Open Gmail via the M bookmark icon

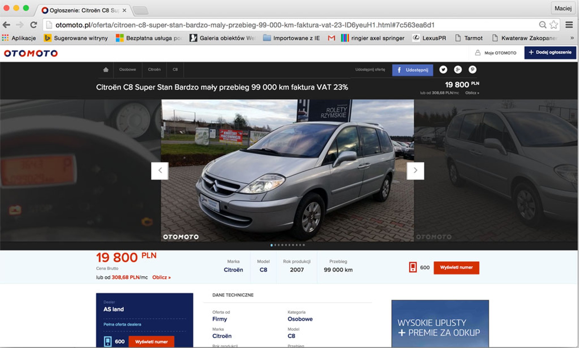click(331, 38)
